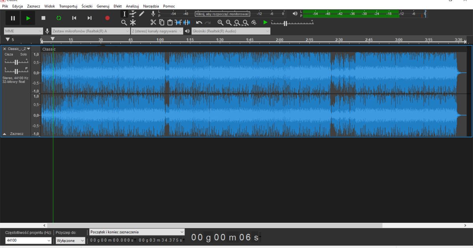Stop playback with the Stop button
473x248 pixels.
point(43,18)
